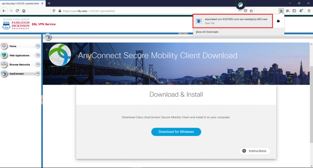Save page to Pocket icon

pyautogui.click(x=245, y=11)
